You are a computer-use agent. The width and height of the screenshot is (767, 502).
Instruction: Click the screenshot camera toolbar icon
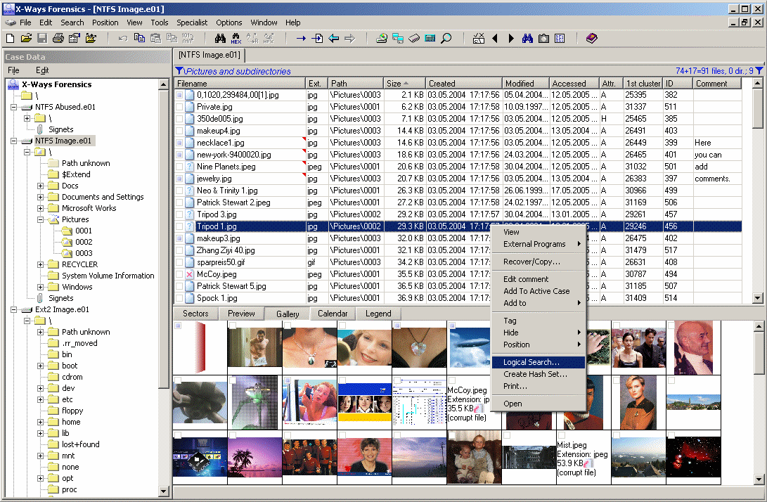coord(543,39)
